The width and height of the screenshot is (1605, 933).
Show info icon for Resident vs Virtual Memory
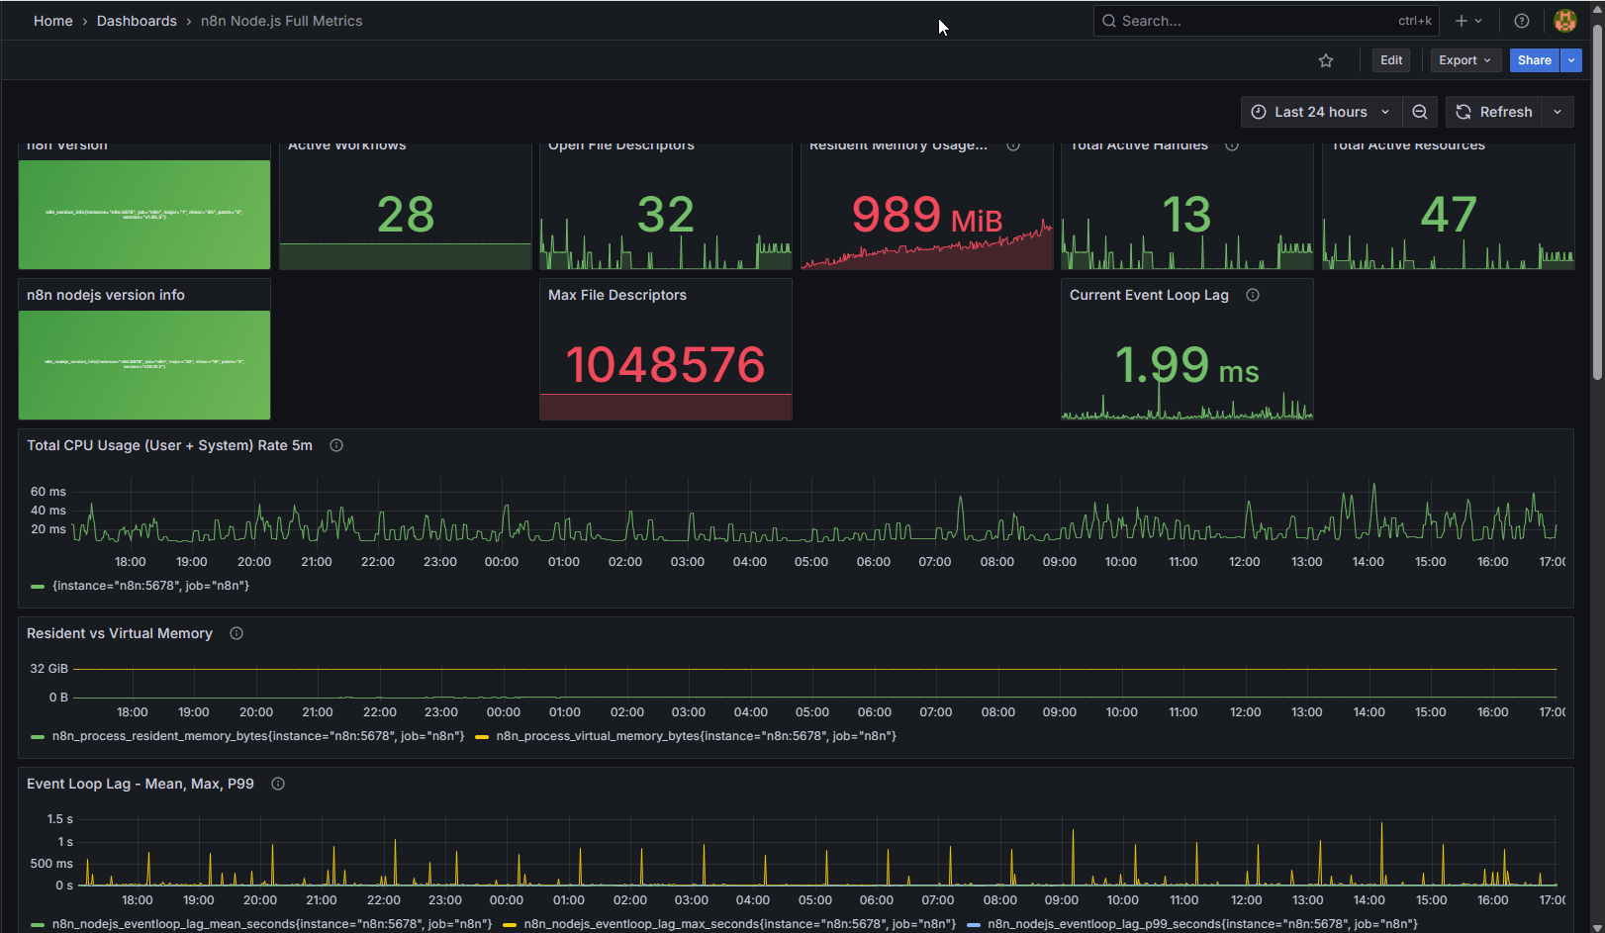[236, 633]
